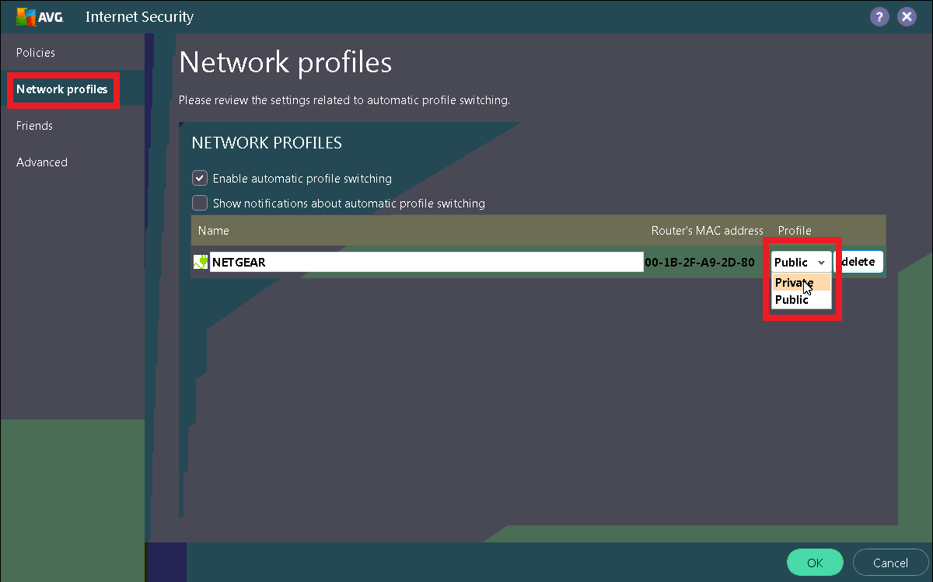Click the NETGEAR name text field
Screen dimensions: 933x582
pos(426,262)
